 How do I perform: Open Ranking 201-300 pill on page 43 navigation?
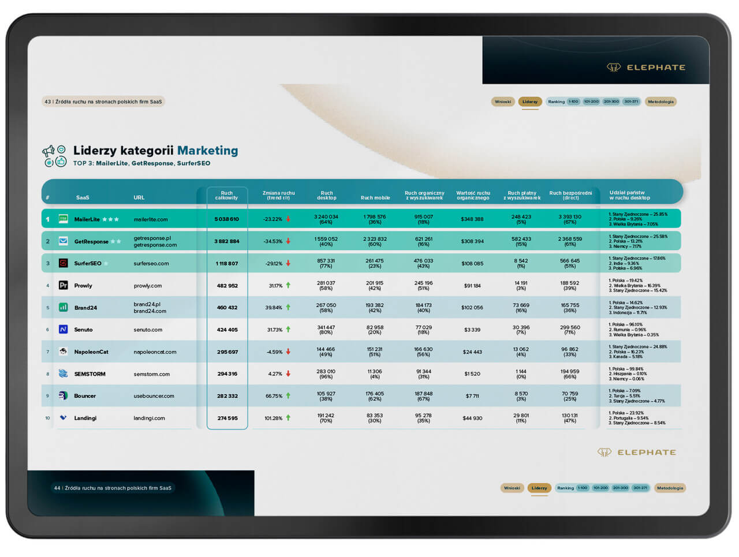pyautogui.click(x=611, y=102)
